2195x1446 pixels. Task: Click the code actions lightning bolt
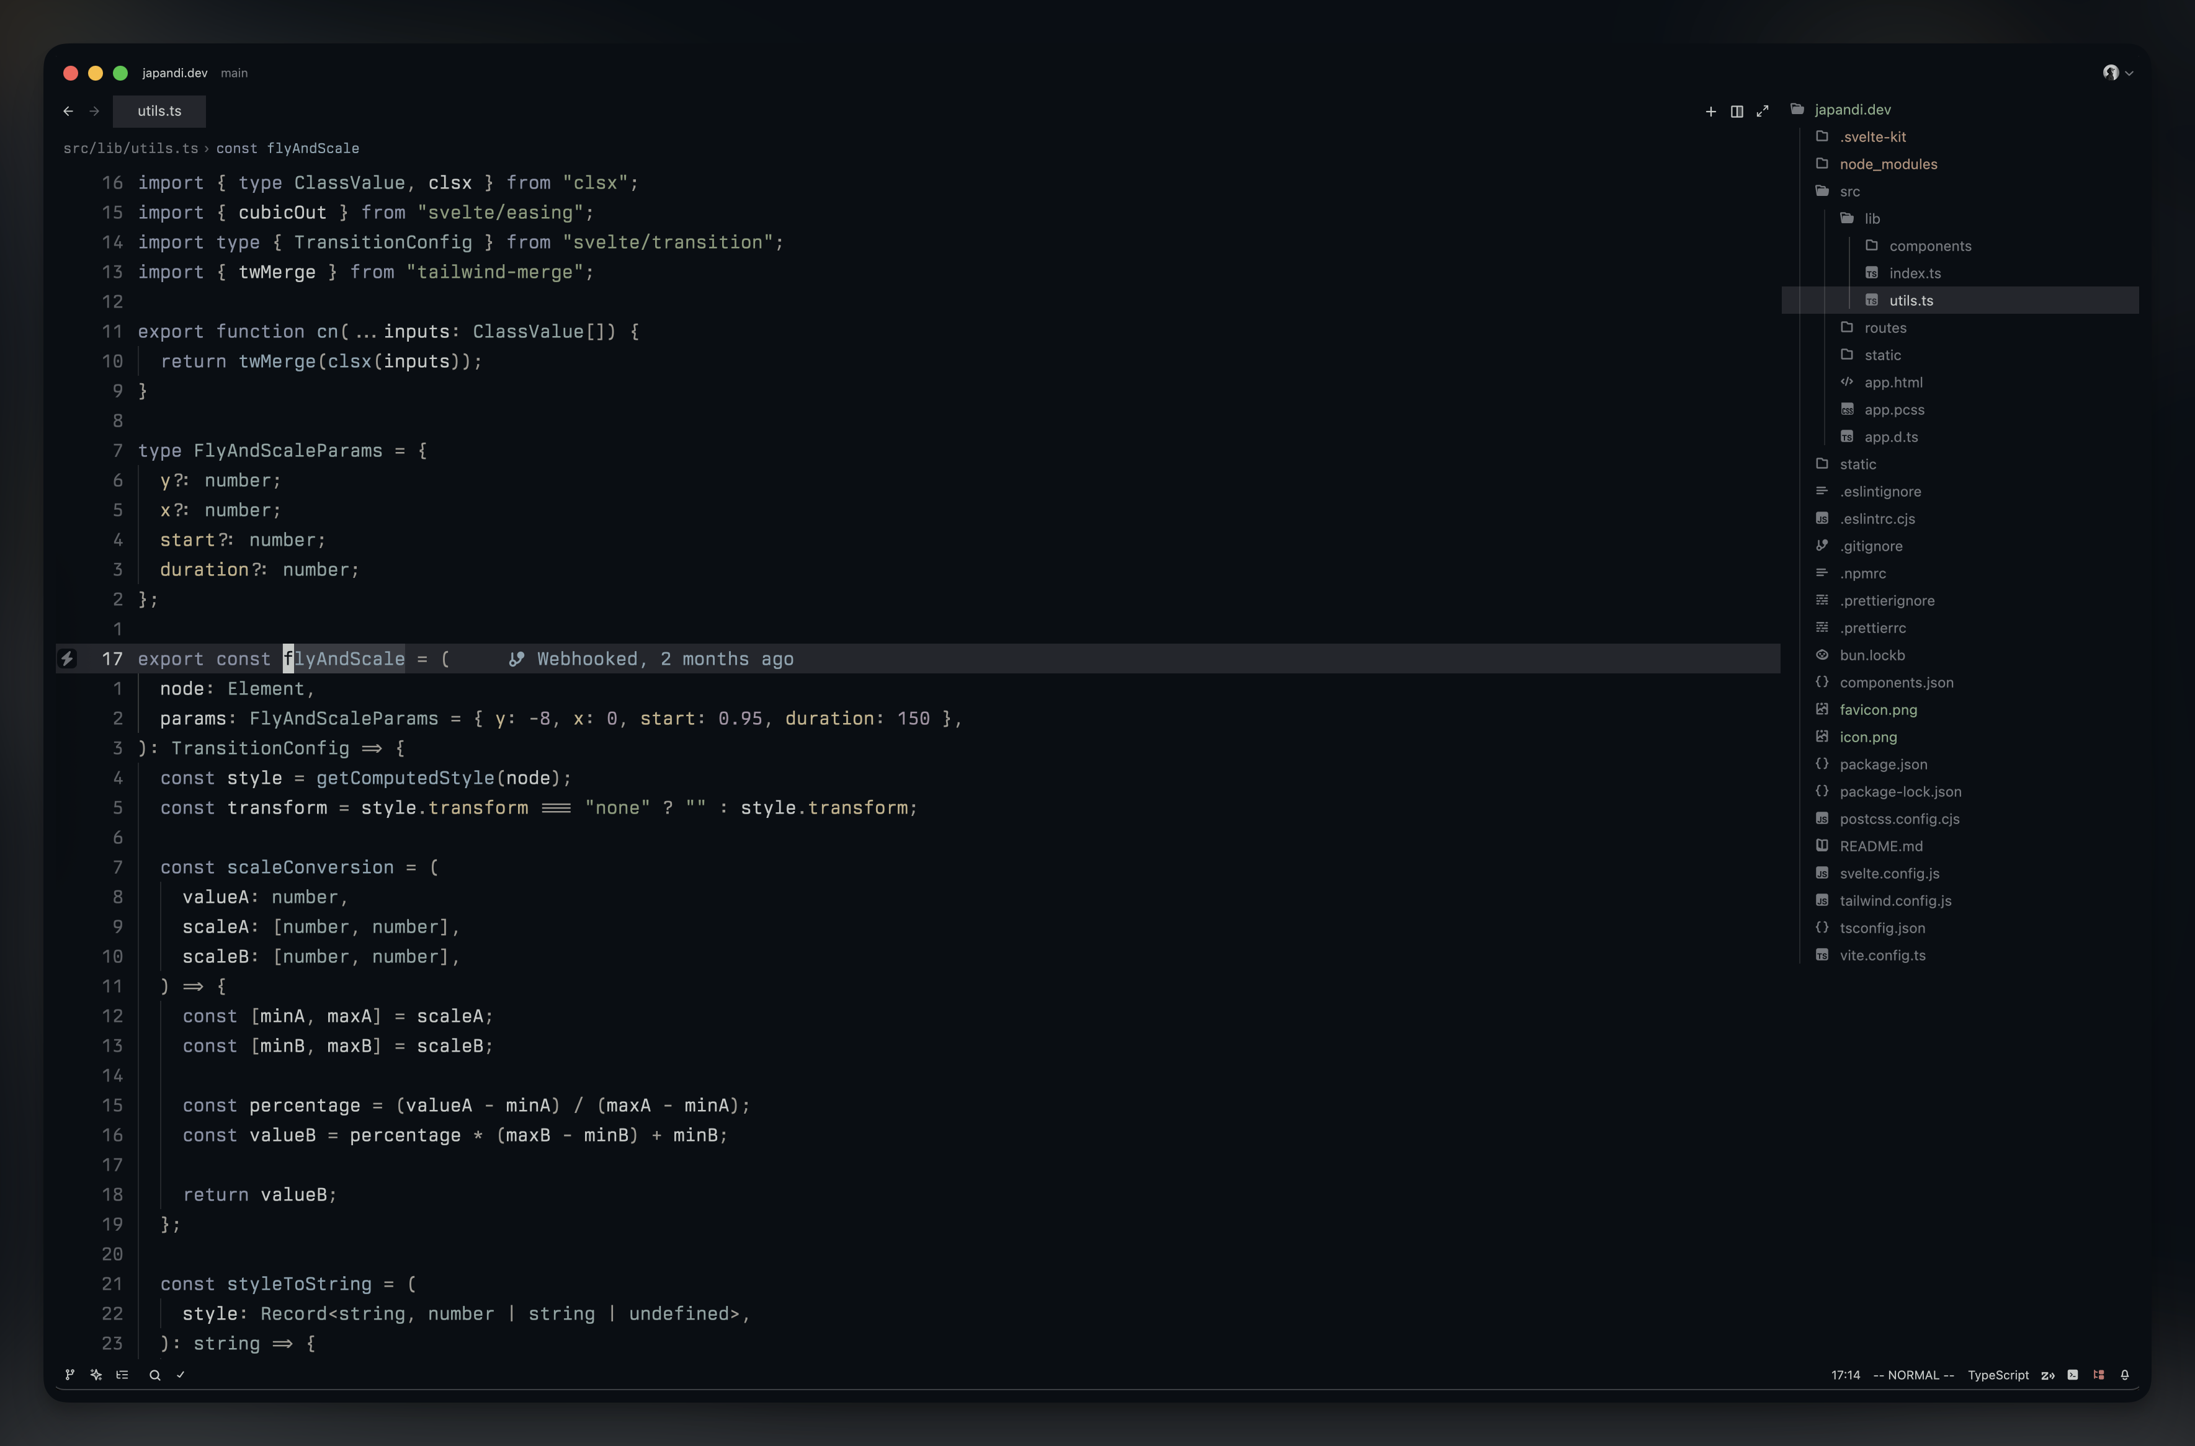tap(68, 659)
